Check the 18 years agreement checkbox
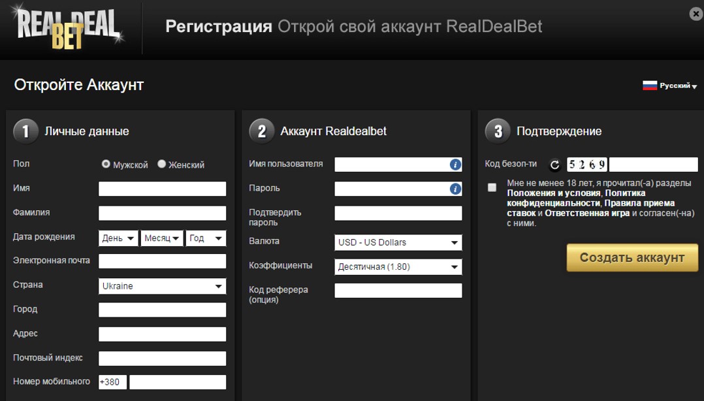This screenshot has height=401, width=704. pyautogui.click(x=492, y=187)
